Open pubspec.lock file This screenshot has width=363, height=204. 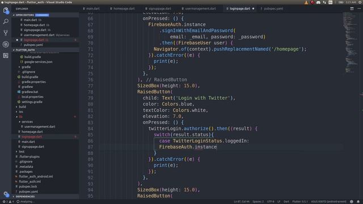point(28,186)
